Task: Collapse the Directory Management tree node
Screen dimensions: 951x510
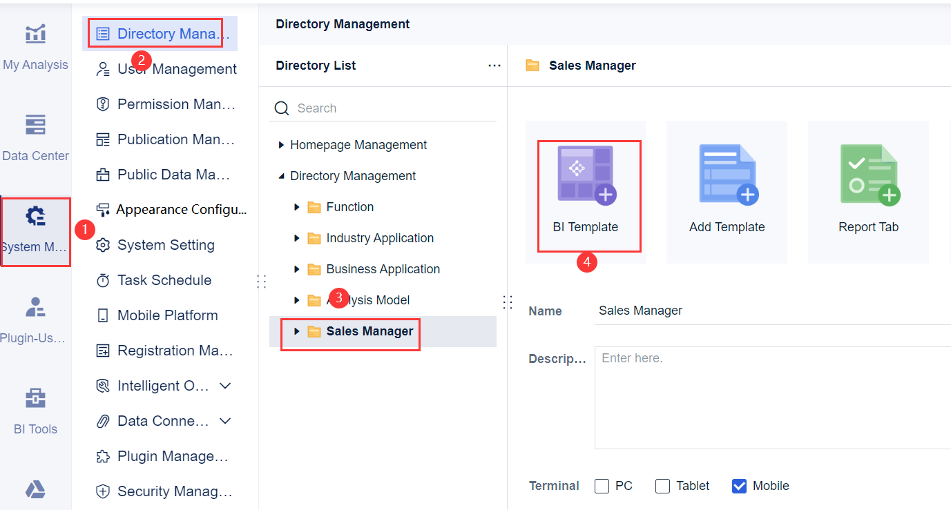Action: 280,175
